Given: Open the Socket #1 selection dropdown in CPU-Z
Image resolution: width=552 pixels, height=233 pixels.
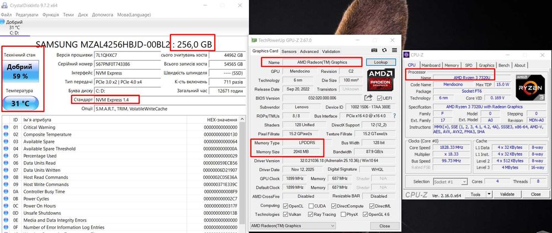Looking at the screenshot, I should (450, 182).
